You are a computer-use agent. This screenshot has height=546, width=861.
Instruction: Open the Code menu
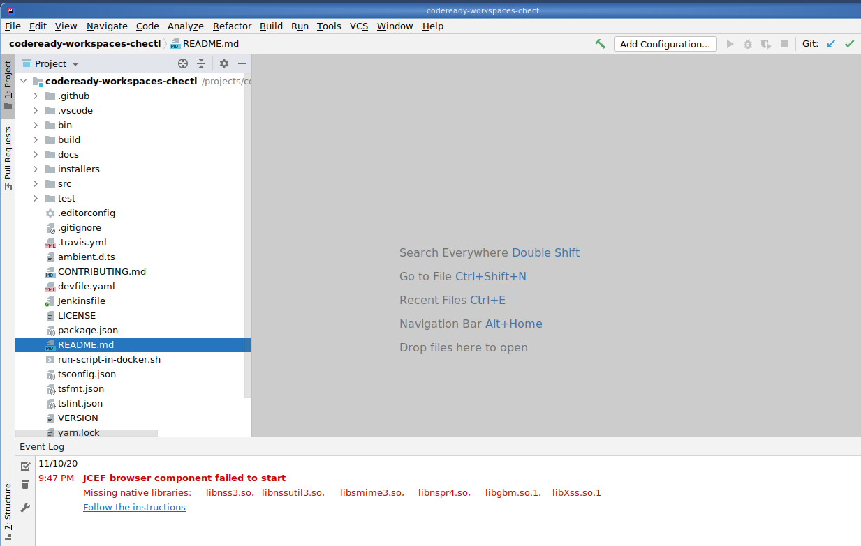tap(147, 26)
